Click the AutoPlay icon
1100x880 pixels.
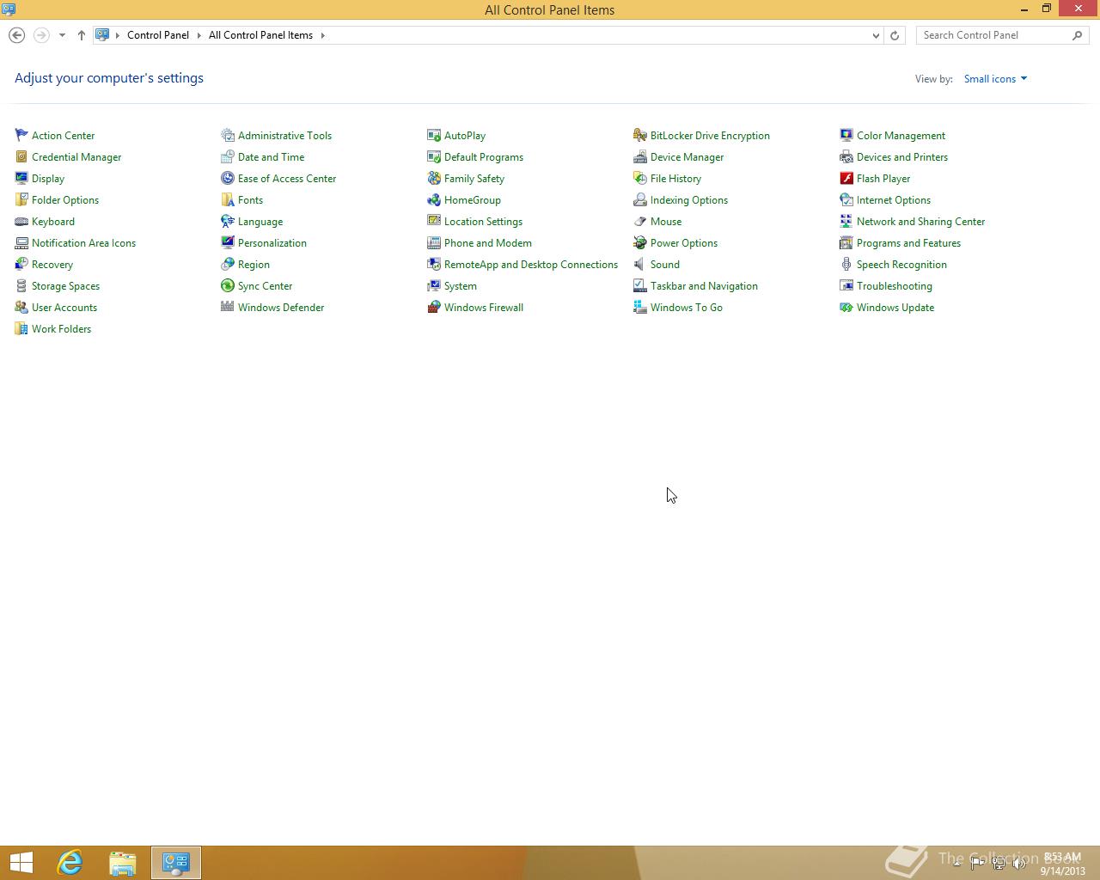(434, 135)
